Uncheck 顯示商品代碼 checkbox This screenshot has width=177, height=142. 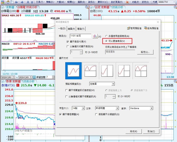[68, 41]
